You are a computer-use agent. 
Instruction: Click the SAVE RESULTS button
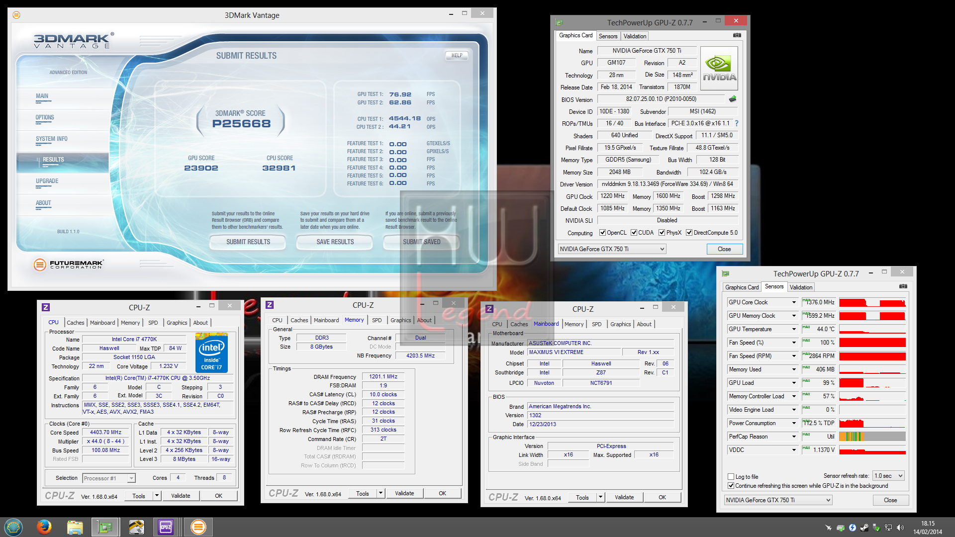tap(335, 242)
